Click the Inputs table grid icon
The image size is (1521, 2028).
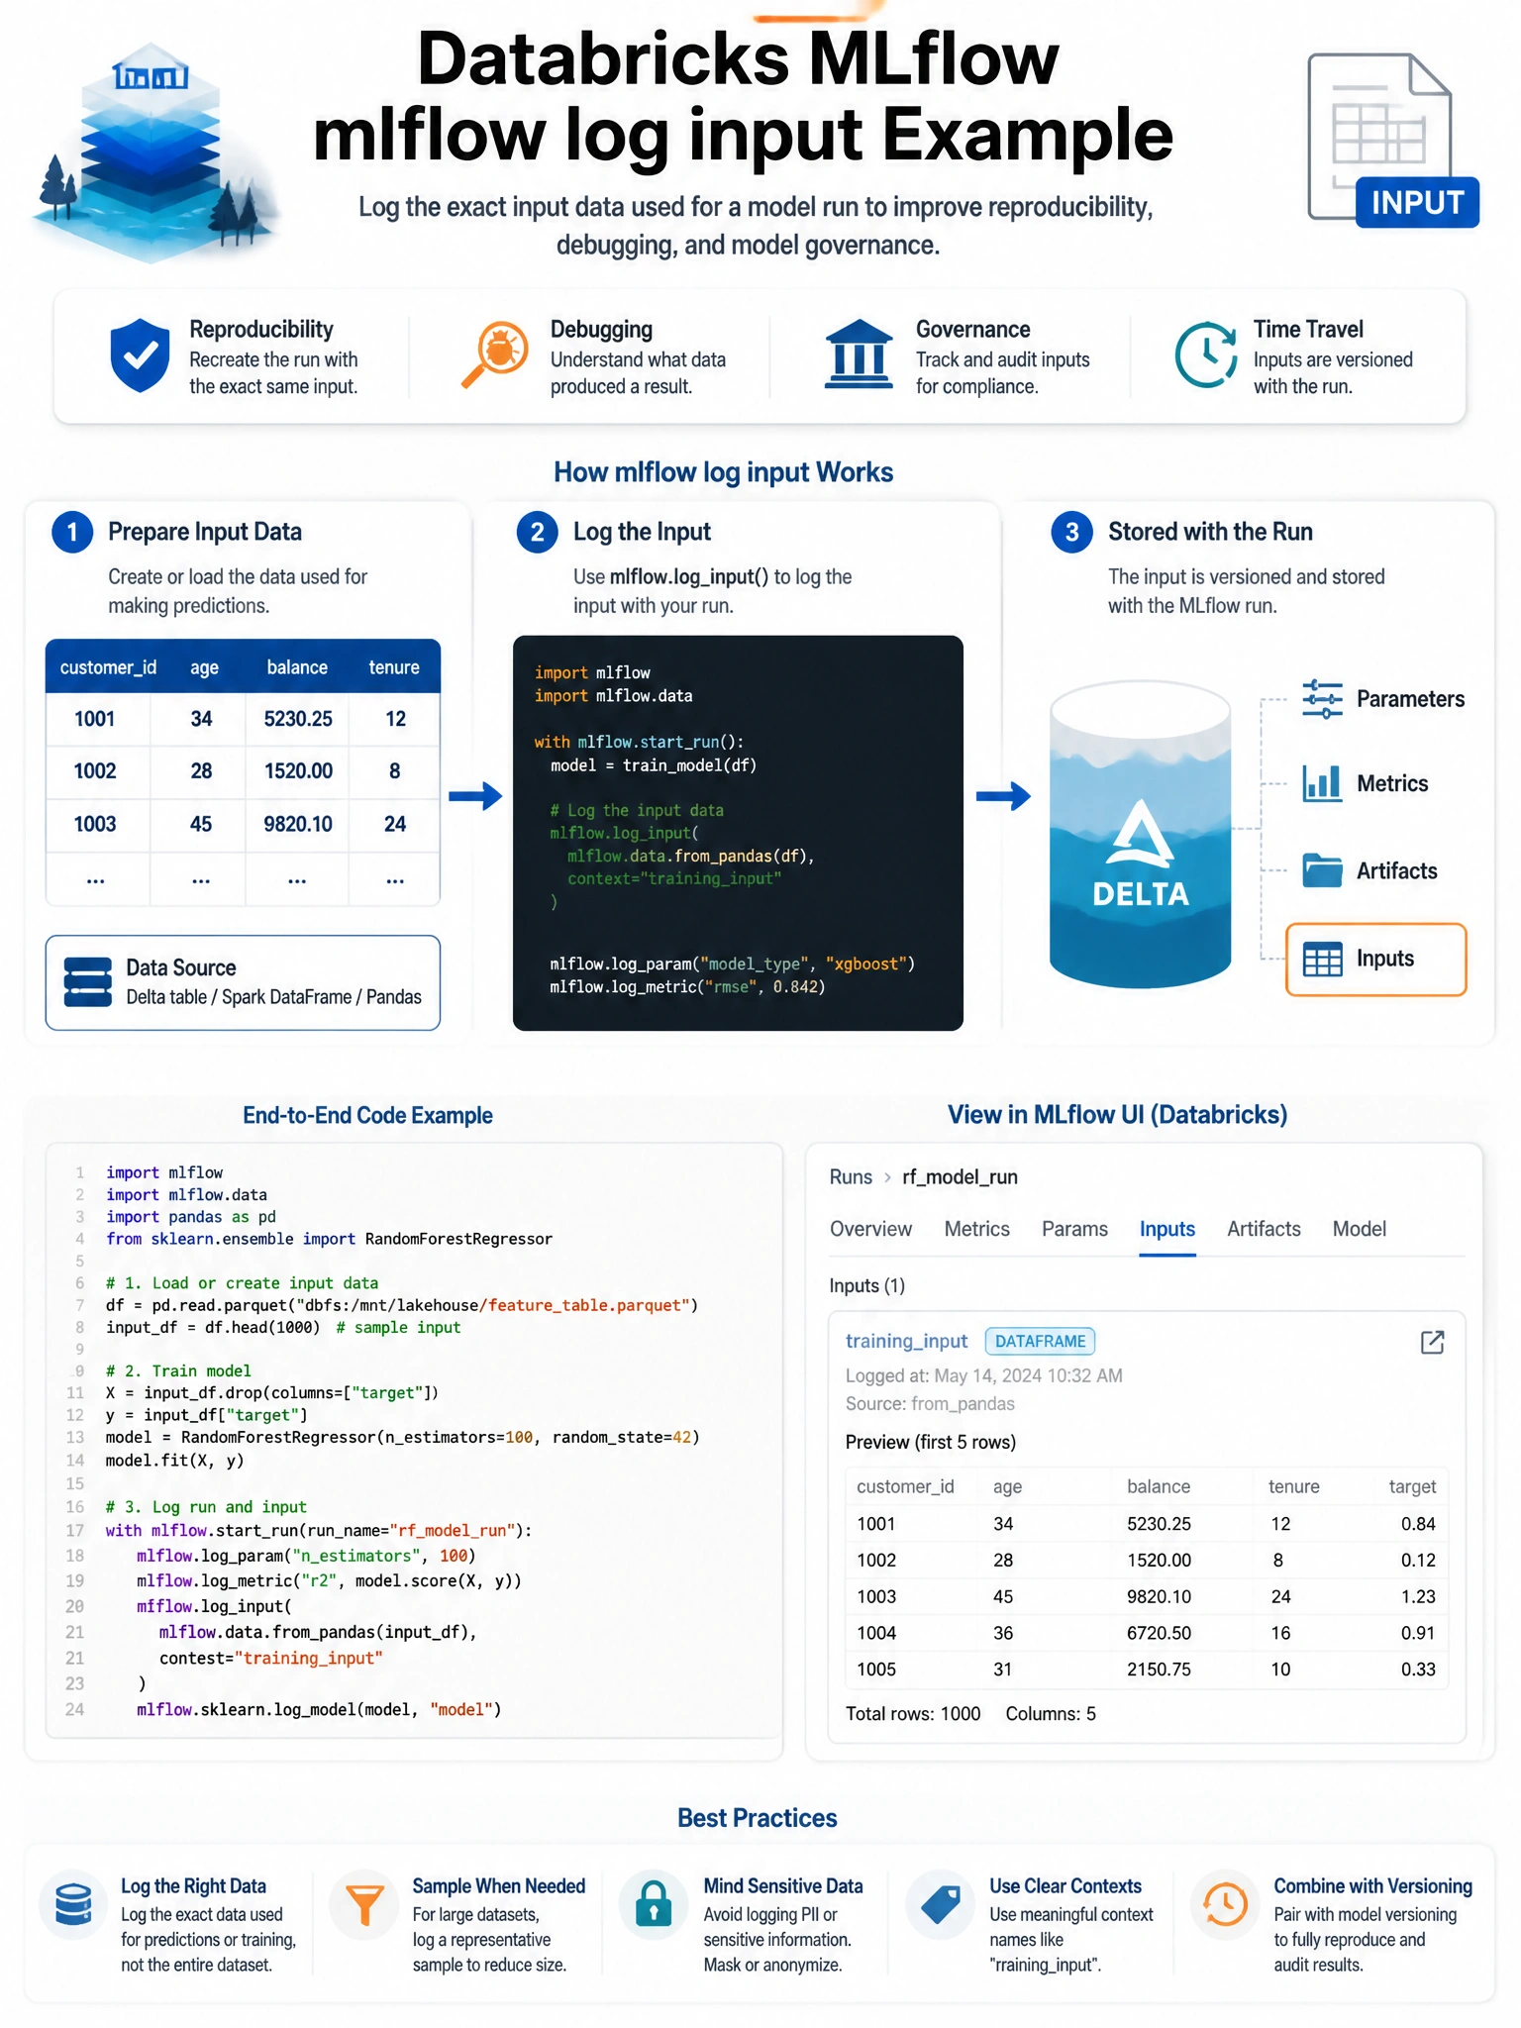[x=1322, y=959]
